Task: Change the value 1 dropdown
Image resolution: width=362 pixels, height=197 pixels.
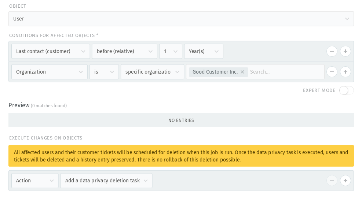Action: pyautogui.click(x=171, y=51)
